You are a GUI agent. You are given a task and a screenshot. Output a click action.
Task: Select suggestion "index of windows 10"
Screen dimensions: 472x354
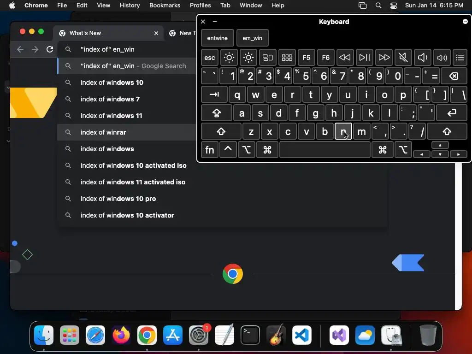[x=126, y=83]
